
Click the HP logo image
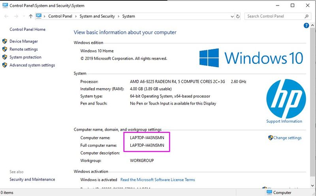point(286,99)
